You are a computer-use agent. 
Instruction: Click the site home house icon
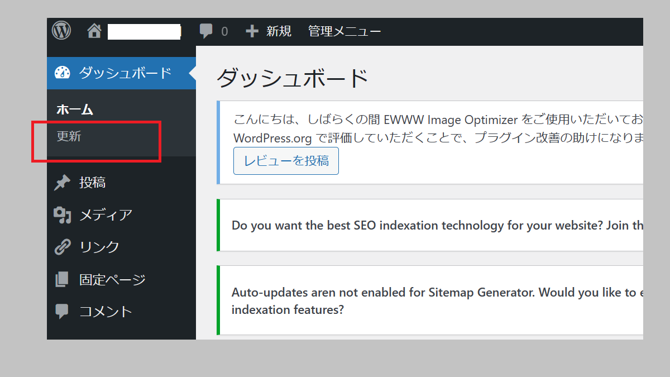coord(94,31)
